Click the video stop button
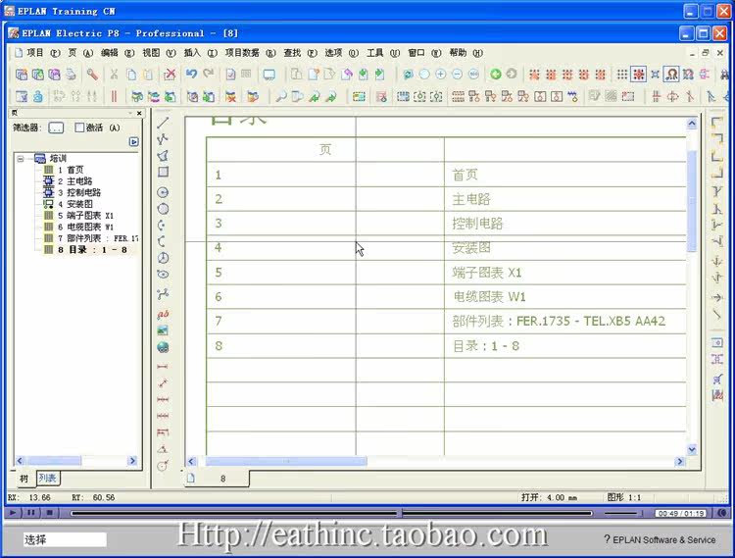This screenshot has height=558, width=735. tap(49, 513)
